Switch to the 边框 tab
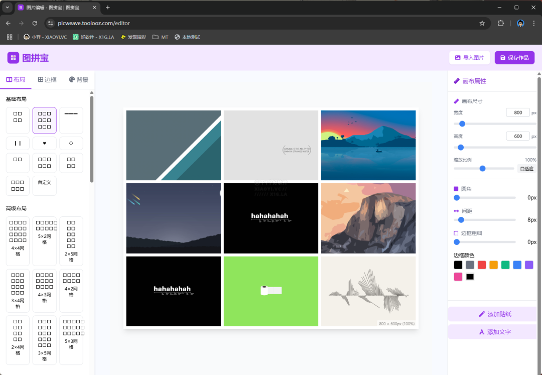This screenshot has height=375, width=542. 47,79
